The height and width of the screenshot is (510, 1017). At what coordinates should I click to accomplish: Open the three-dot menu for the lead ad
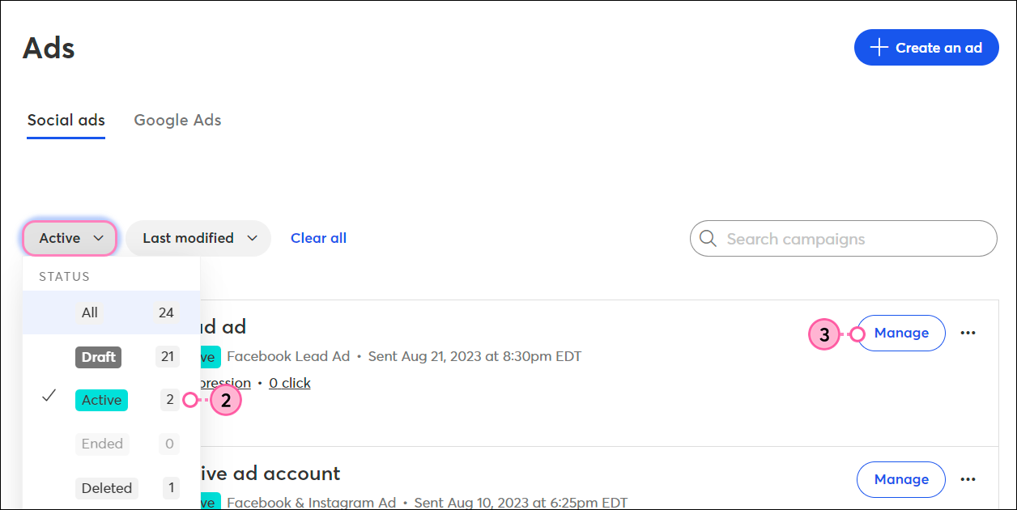pos(968,333)
